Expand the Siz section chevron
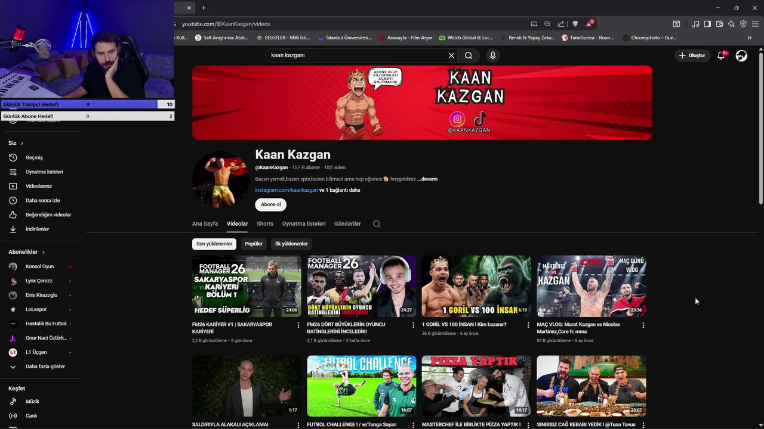Screen dimensions: 764x429 [x=22, y=144]
